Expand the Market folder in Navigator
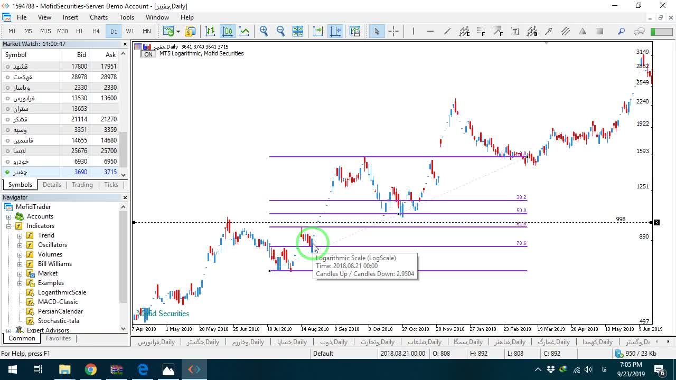The height and width of the screenshot is (380, 676). tap(20, 273)
